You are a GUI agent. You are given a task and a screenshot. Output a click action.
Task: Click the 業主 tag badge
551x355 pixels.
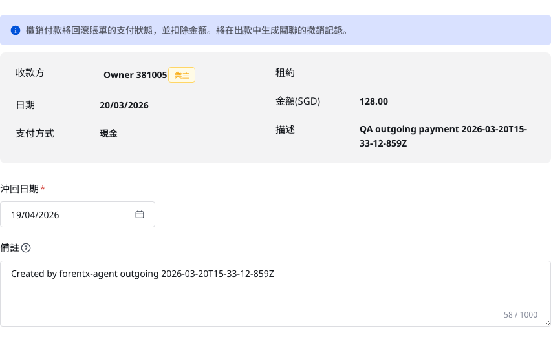pos(182,75)
